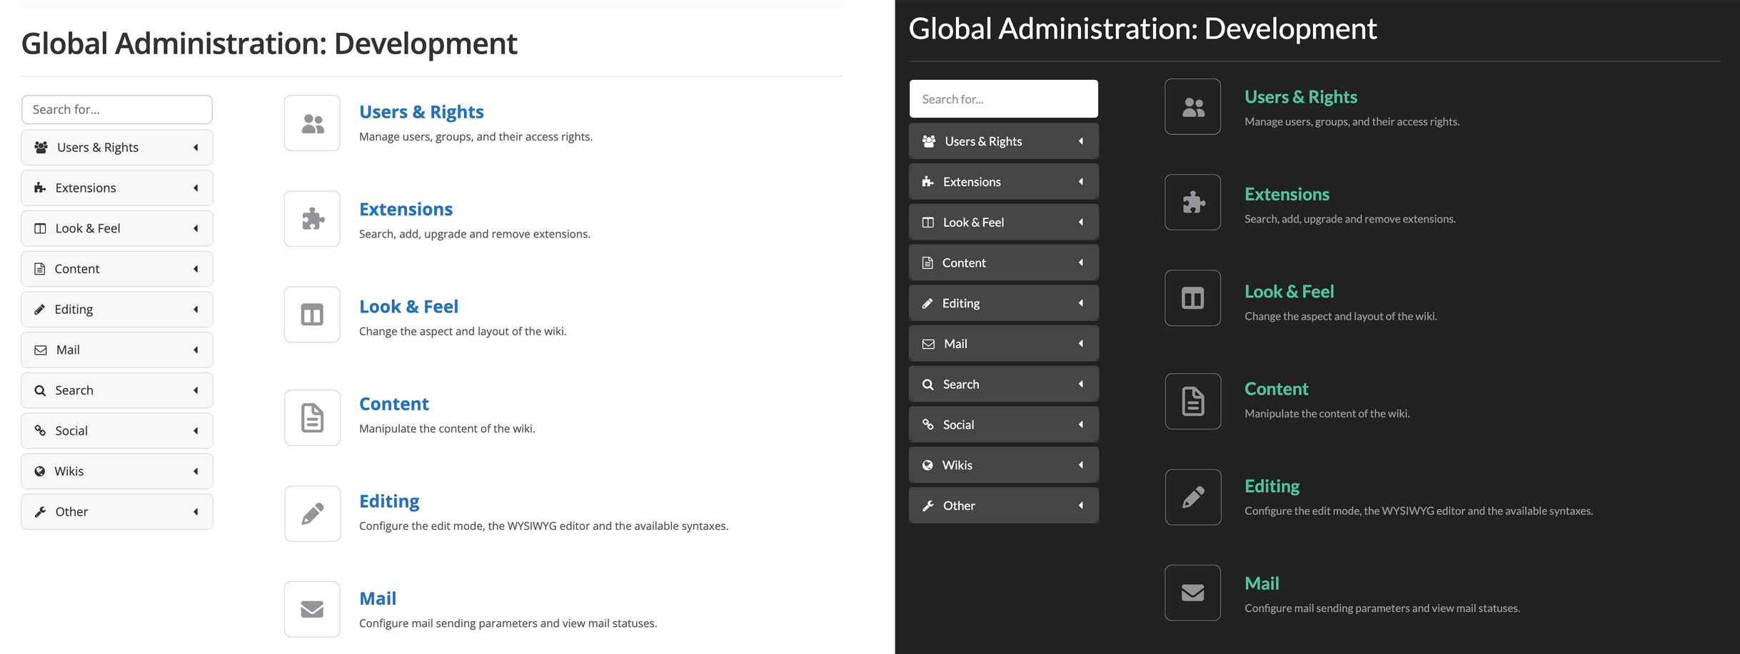Click the Mail envelope tile icon in light panel
The height and width of the screenshot is (654, 1740).
coord(312,609)
